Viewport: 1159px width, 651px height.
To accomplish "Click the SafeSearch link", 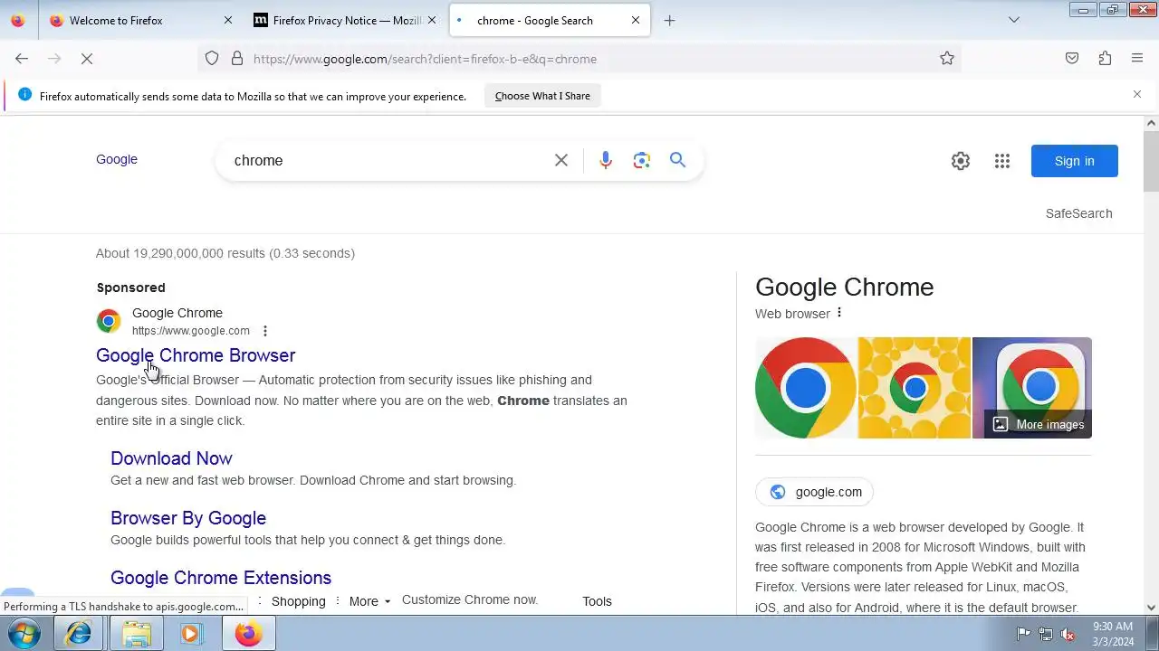I will point(1078,213).
